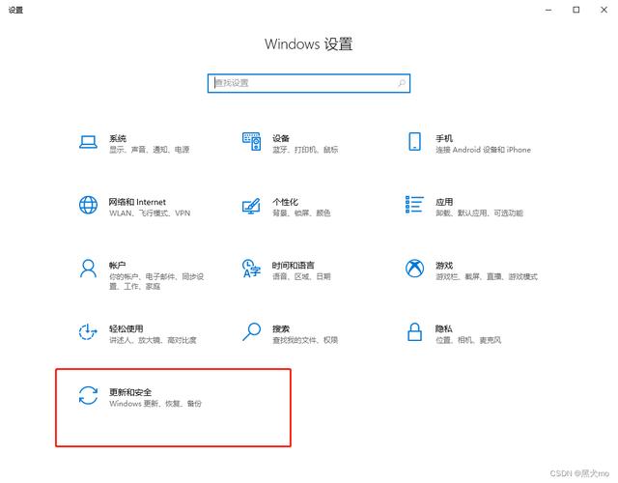Click the 卸载、默认应用、可选功能 description

tap(479, 213)
